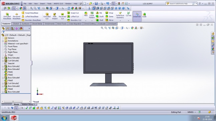Click the Undo icon in top toolbar
The image size is (216, 121).
[x=107, y=4]
